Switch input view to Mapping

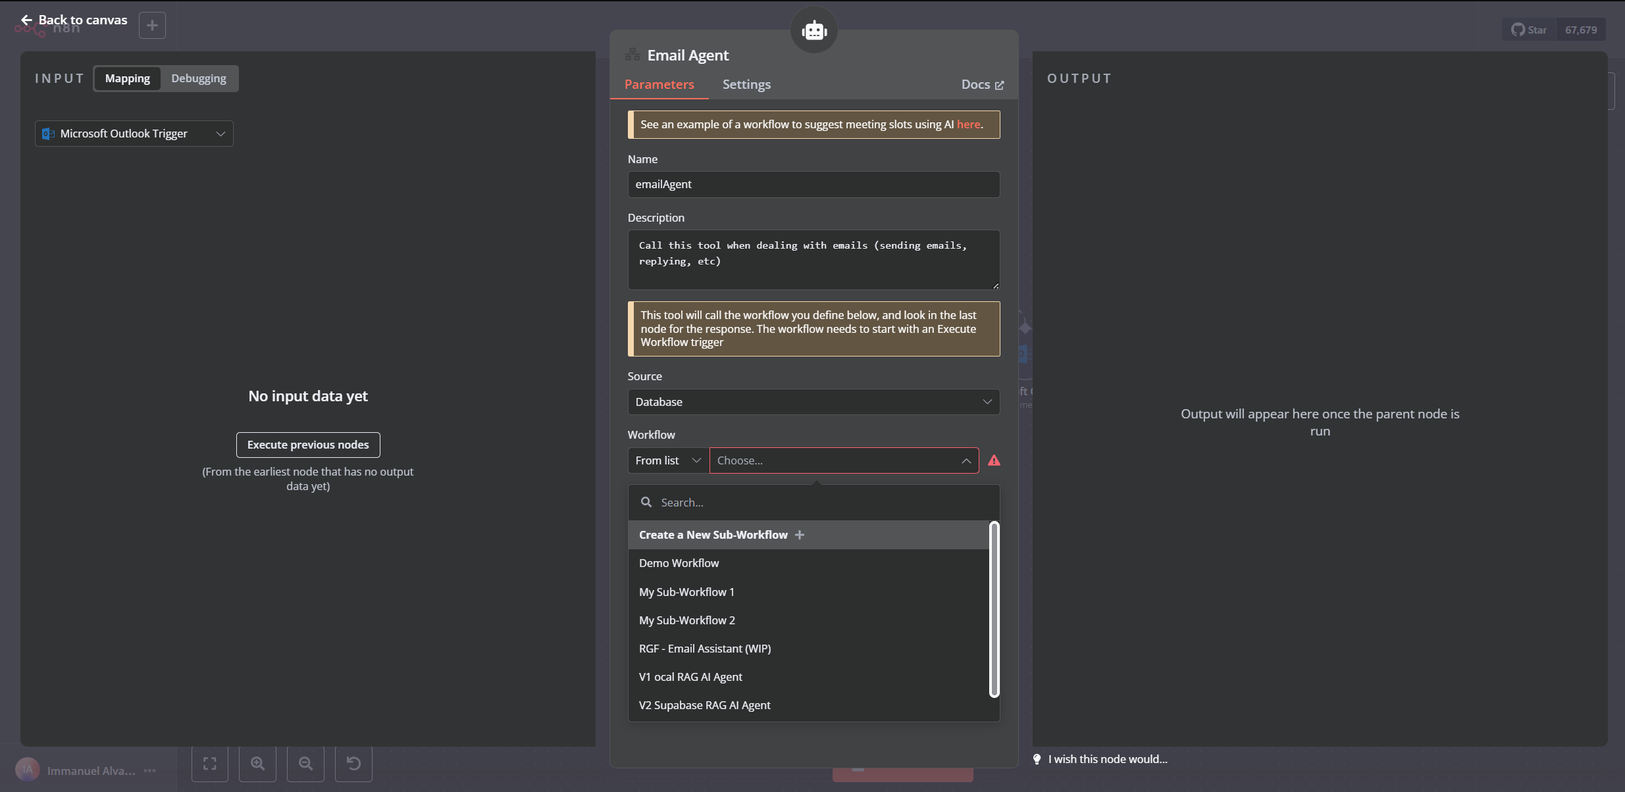click(128, 78)
